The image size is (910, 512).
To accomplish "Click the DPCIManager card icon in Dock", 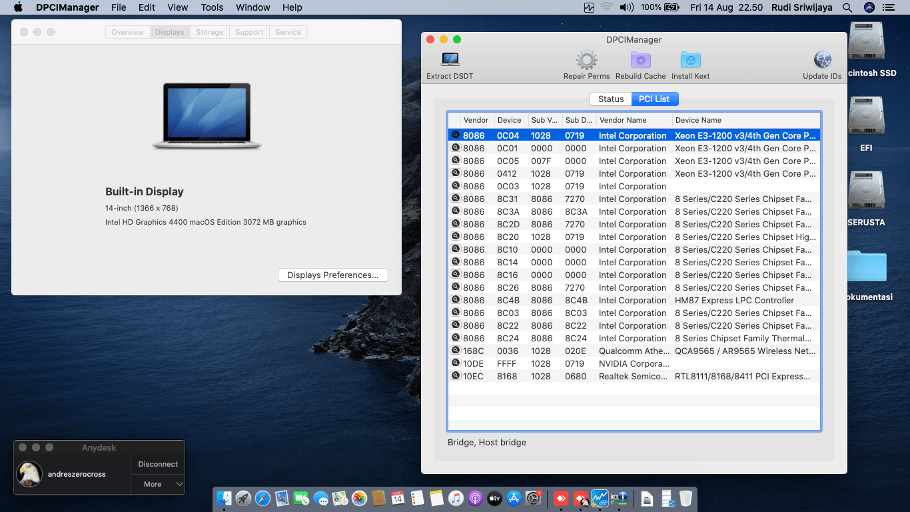I will tap(619, 498).
